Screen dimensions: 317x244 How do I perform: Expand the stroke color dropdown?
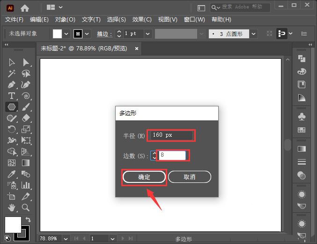point(87,34)
